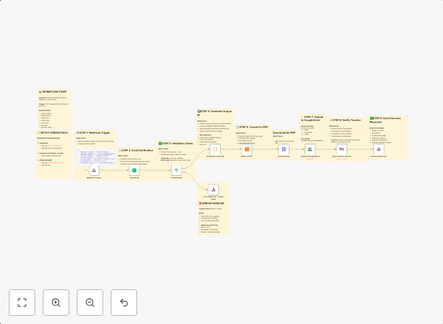Select the Success Response webhook node
Image resolution: width=443 pixels, height=324 pixels.
tap(379, 149)
